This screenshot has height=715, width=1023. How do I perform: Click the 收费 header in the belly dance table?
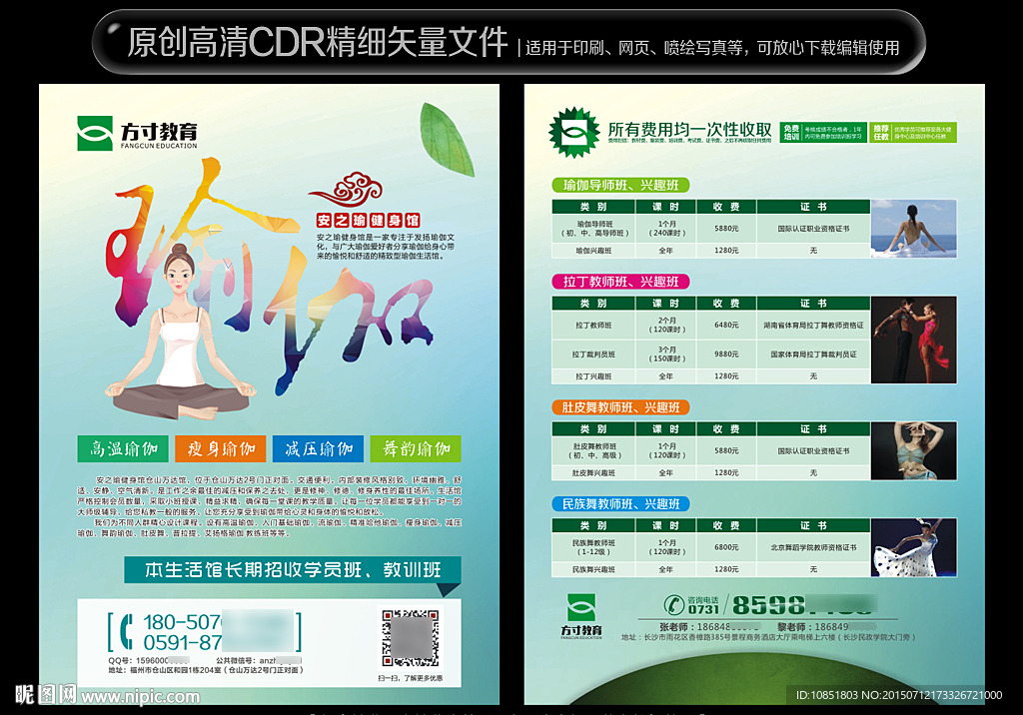[x=726, y=429]
